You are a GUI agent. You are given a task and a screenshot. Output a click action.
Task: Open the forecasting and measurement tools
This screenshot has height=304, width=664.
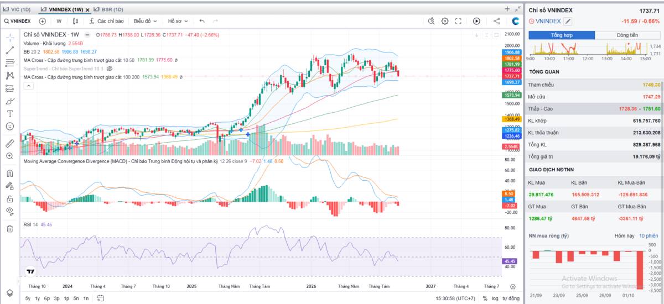[10, 88]
